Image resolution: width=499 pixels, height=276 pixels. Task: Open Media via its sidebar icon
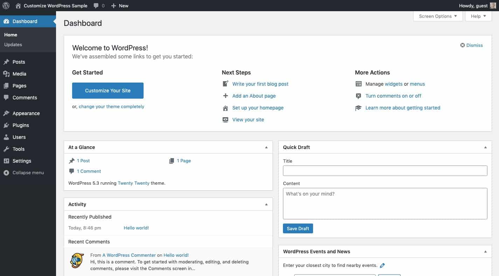(x=7, y=74)
